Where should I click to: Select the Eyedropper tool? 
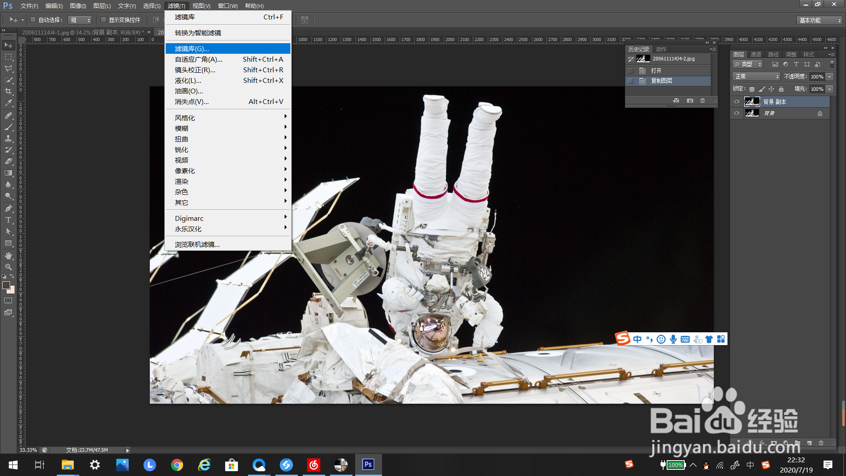pos(8,103)
